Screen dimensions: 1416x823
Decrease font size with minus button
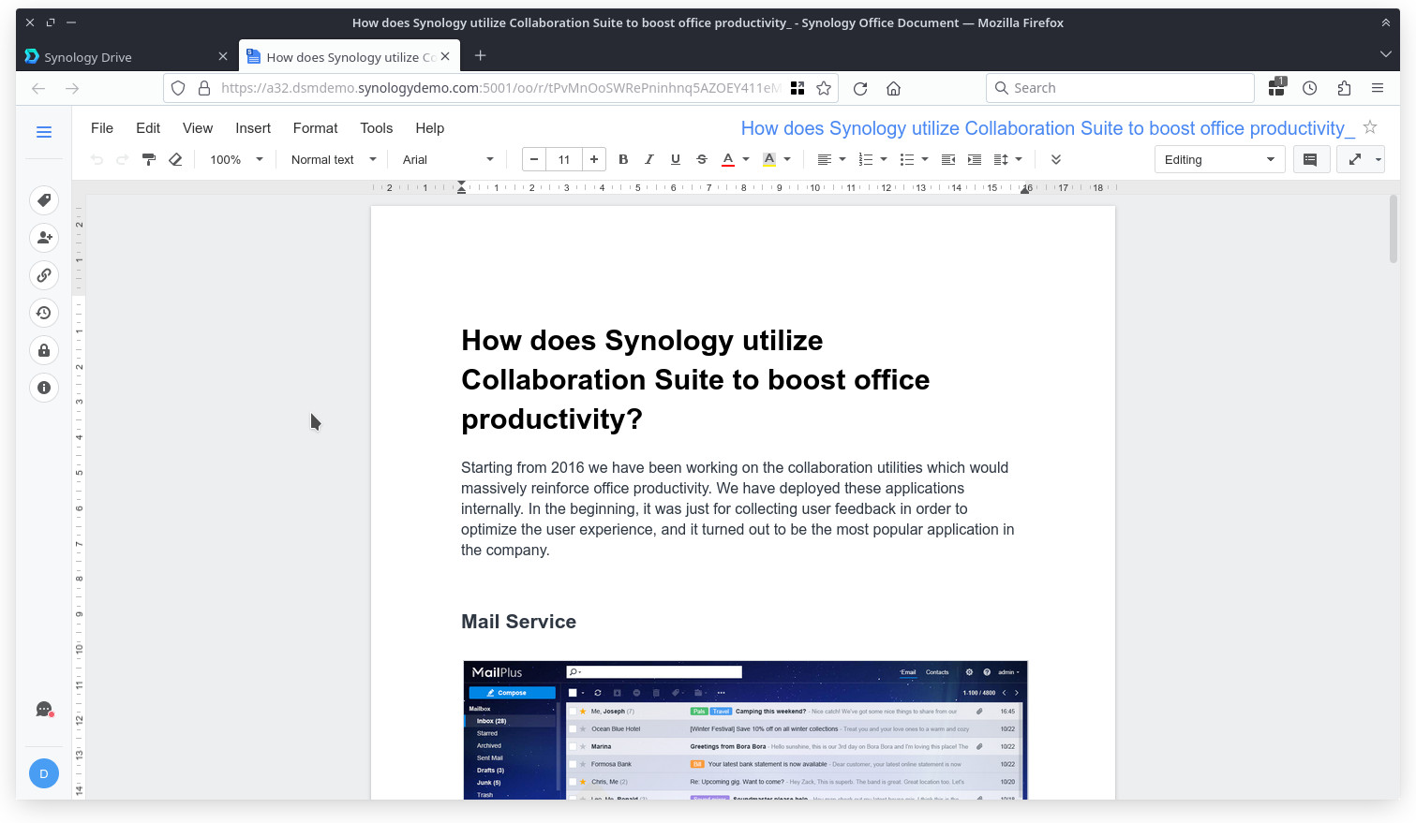pyautogui.click(x=534, y=159)
